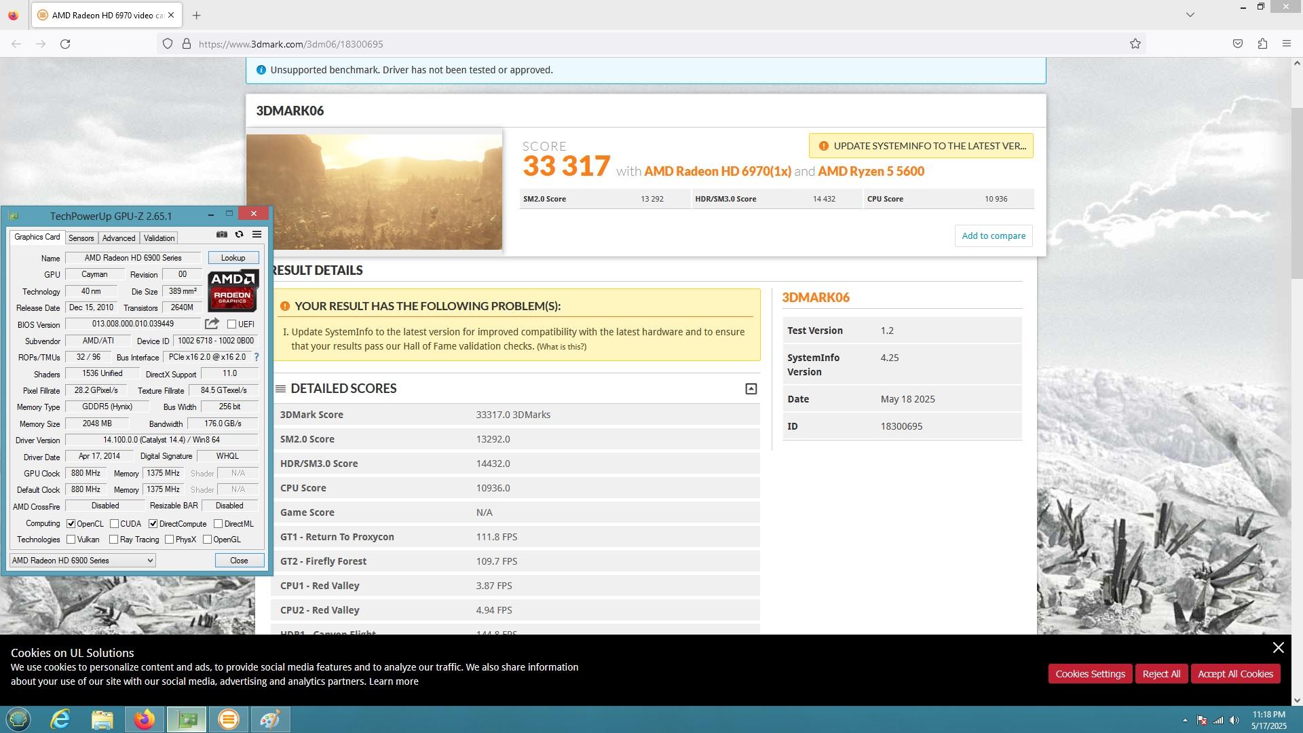Switch to the Advanced tab

(x=119, y=238)
